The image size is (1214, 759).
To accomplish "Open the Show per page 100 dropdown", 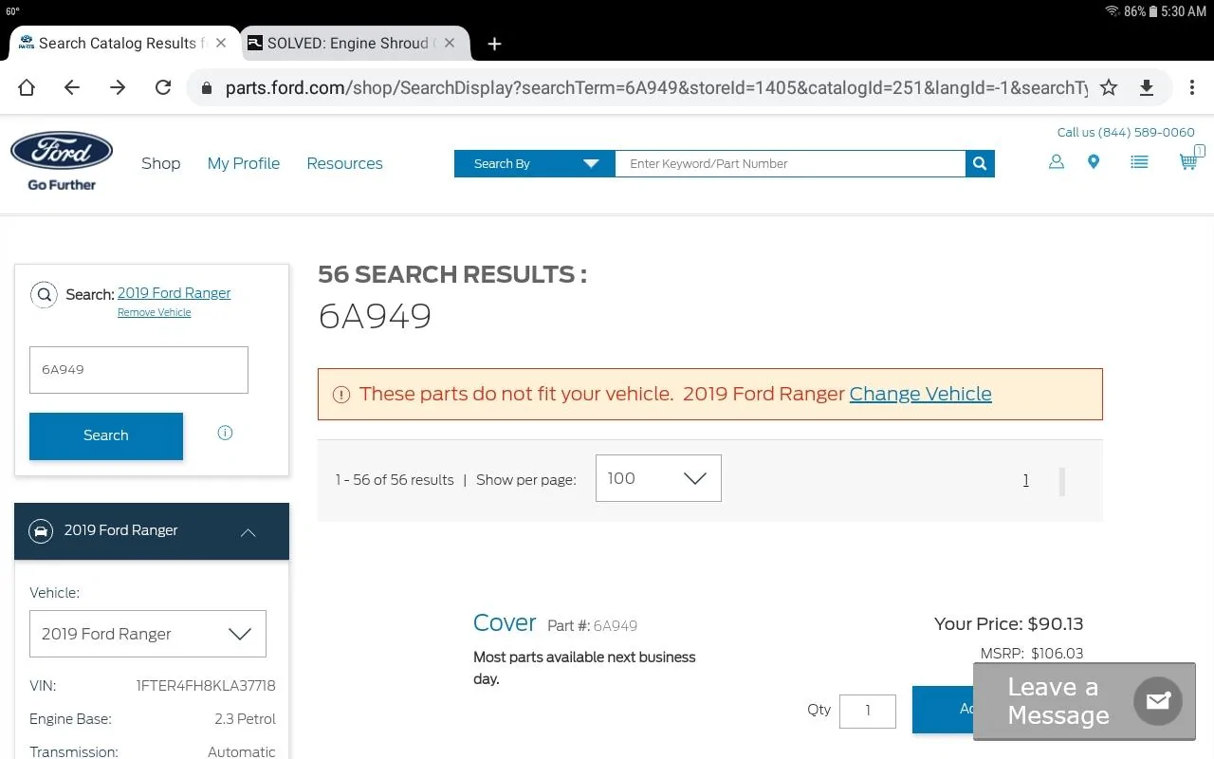I will [x=658, y=478].
